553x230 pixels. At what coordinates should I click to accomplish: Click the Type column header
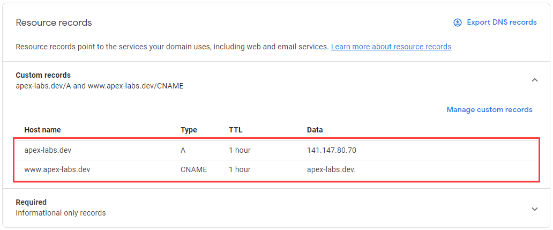[189, 130]
